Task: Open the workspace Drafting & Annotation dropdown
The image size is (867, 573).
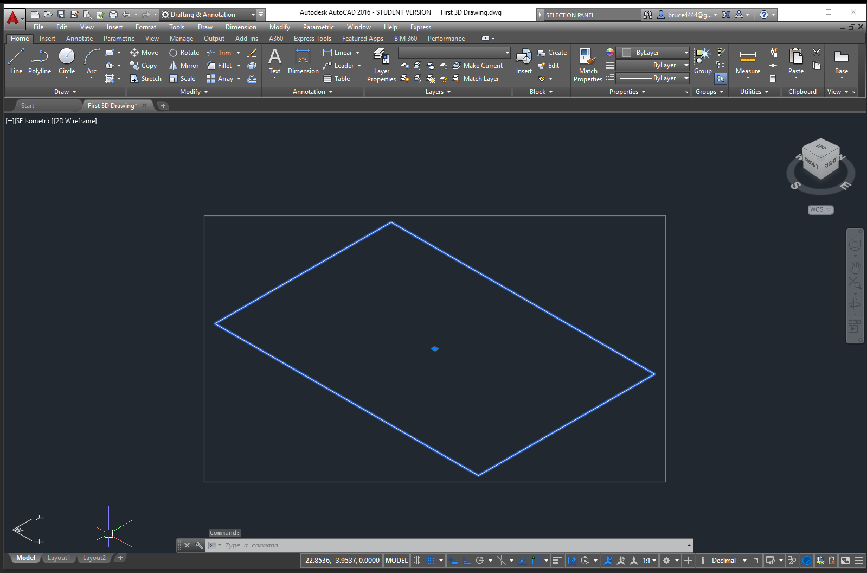Action: (x=208, y=15)
